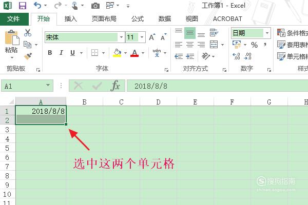The height and width of the screenshot is (205, 308).
Task: Select column A header
Action: pyautogui.click(x=41, y=102)
